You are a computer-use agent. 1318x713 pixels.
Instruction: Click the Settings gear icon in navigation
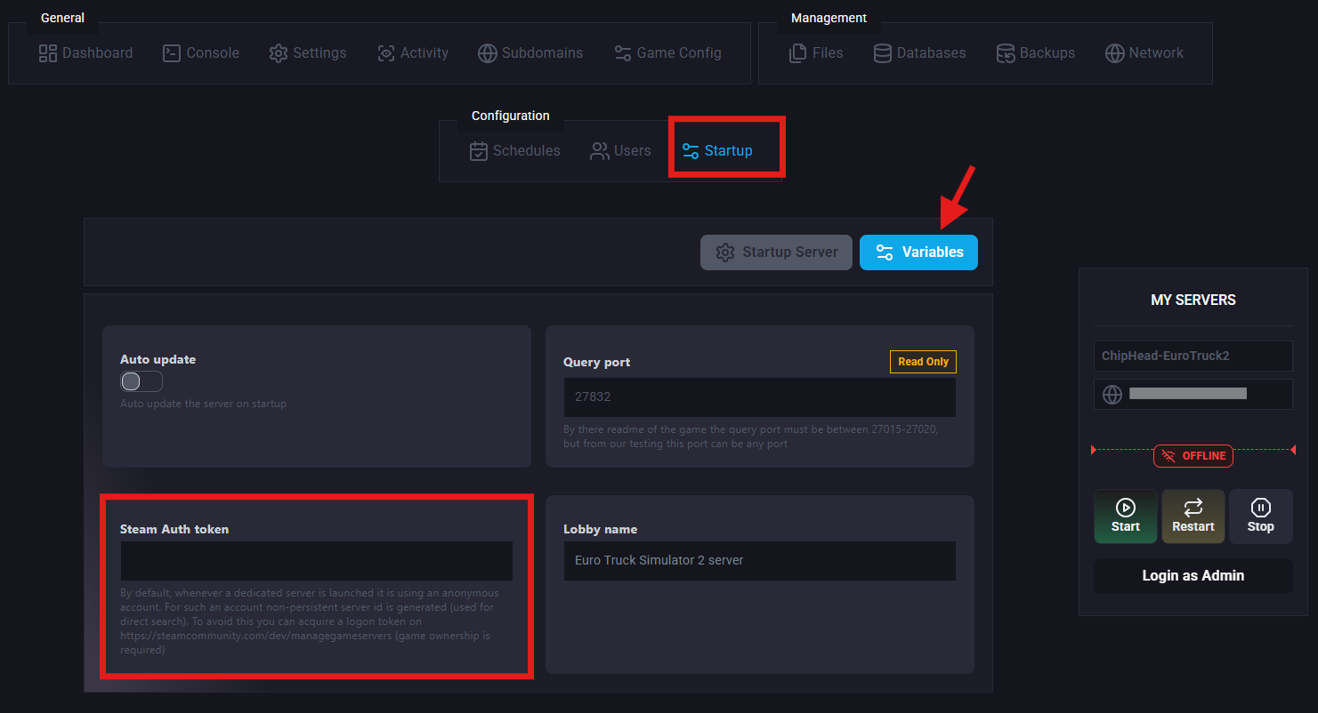[x=279, y=53]
